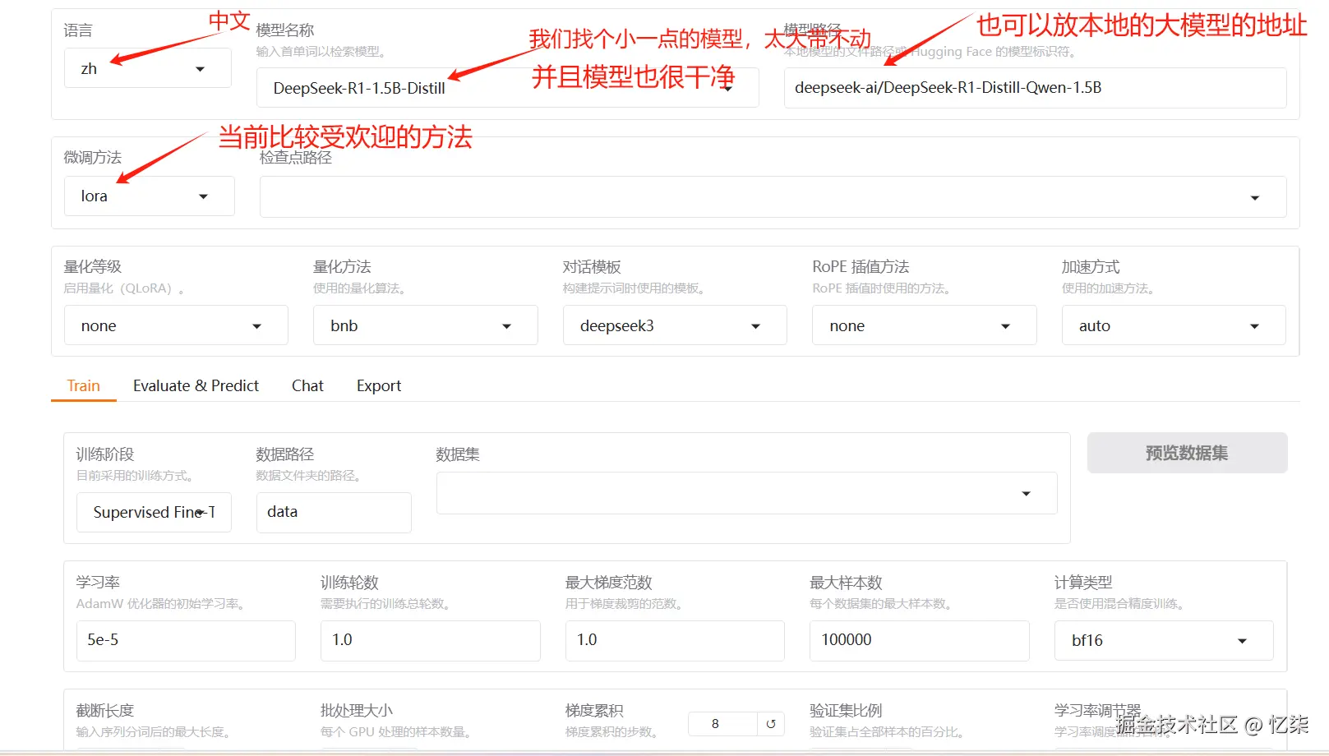Click the 数据集 dropdown caret arrow
1329x756 pixels.
coord(1026,494)
